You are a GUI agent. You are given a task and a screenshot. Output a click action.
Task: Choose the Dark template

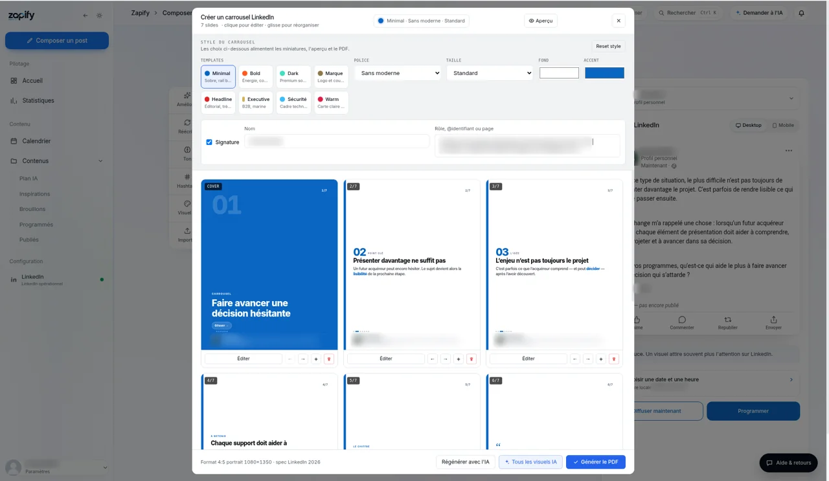click(293, 76)
